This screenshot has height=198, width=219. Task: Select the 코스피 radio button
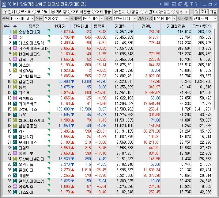[18, 12]
